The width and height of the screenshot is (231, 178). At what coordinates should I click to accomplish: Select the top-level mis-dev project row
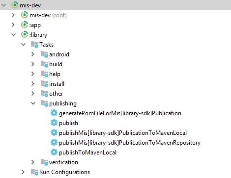(x=115, y=5)
